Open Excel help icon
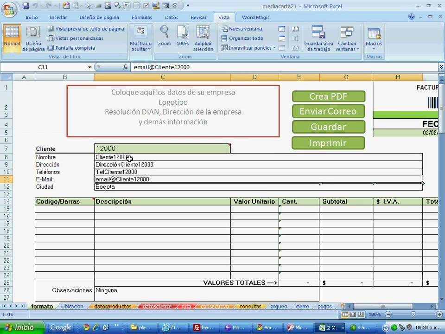Screen dimensions: 445x334 (412, 17)
